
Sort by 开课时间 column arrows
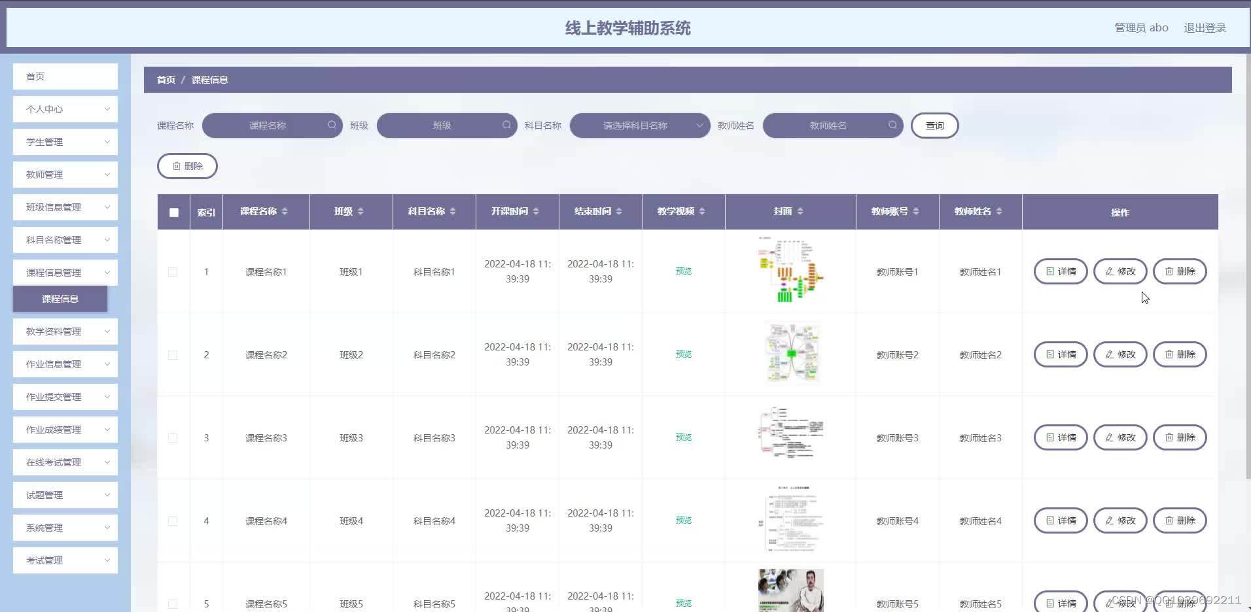coord(536,211)
